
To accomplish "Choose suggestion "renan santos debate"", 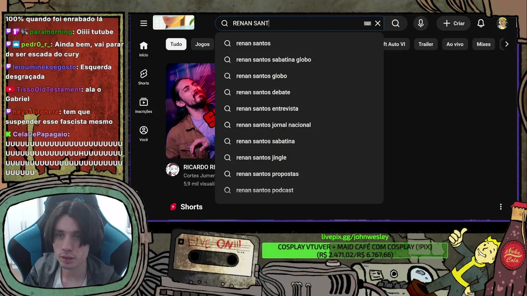I will (x=299, y=92).
